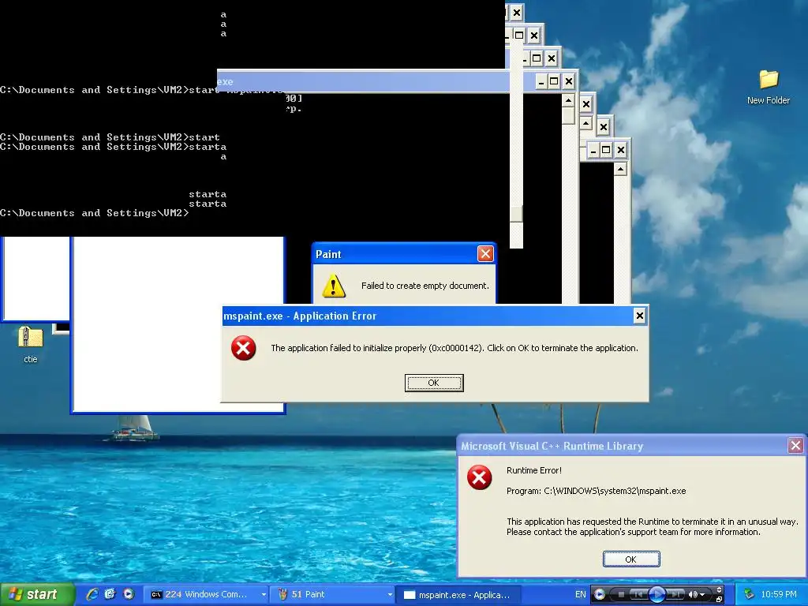Click the yellow warning icon in Paint dialog

pyautogui.click(x=334, y=286)
